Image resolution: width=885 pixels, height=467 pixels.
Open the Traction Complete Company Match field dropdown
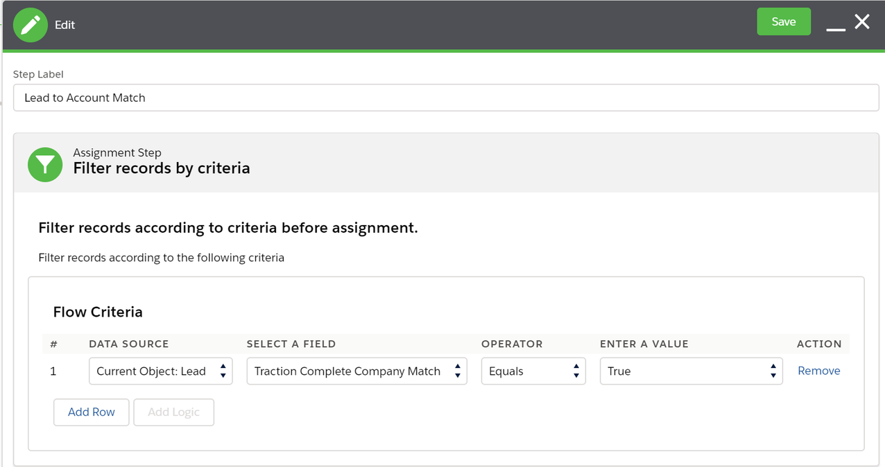347,371
